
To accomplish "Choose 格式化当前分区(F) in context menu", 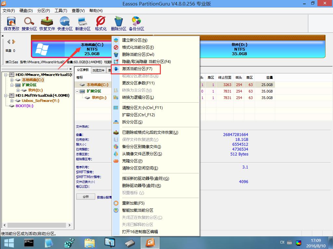I will (x=156, y=47).
